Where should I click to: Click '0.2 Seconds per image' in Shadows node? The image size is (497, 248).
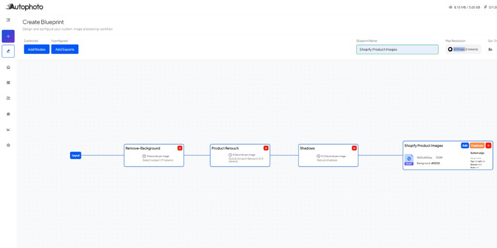click(x=333, y=156)
